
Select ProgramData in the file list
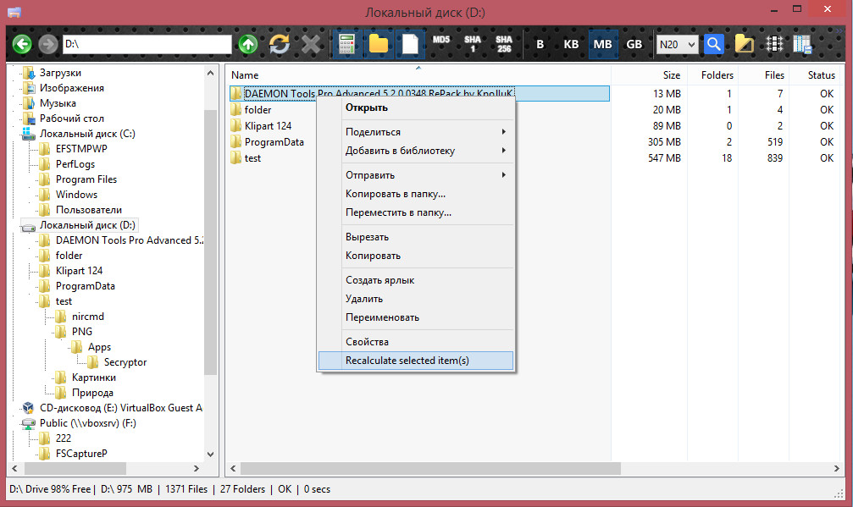click(274, 142)
